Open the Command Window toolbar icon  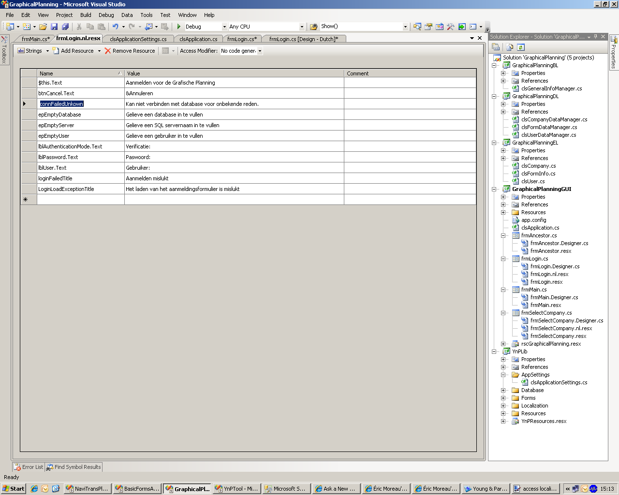472,27
